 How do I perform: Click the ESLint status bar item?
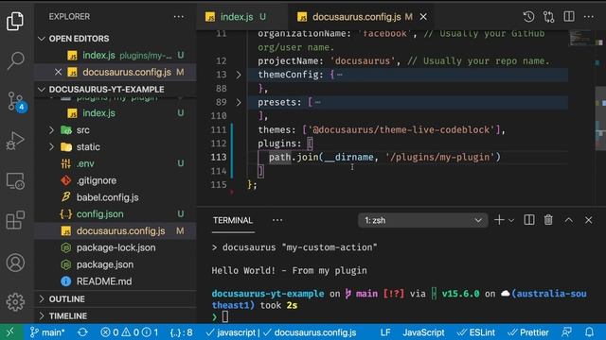tap(475, 331)
